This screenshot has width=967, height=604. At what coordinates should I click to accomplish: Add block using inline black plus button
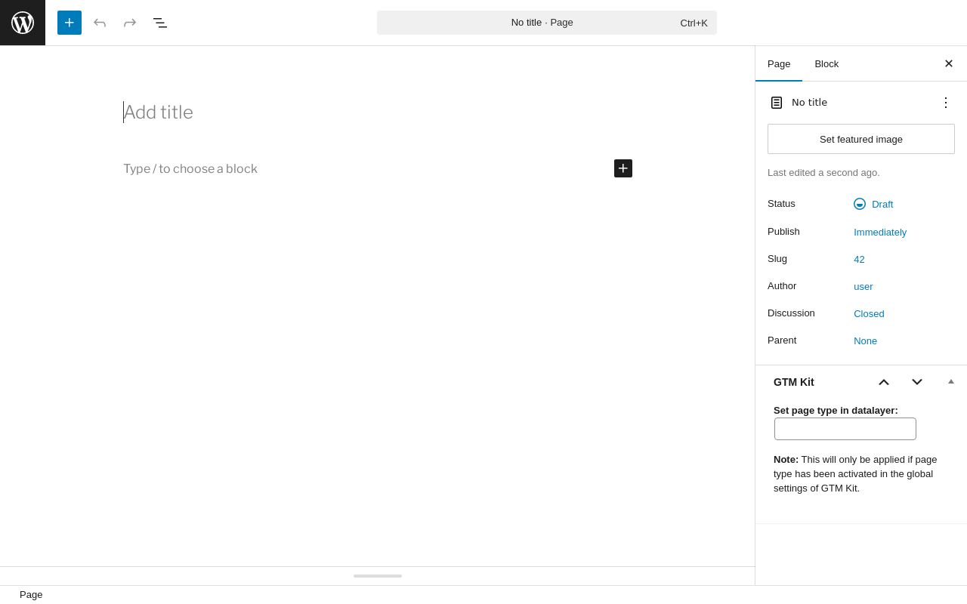623,168
